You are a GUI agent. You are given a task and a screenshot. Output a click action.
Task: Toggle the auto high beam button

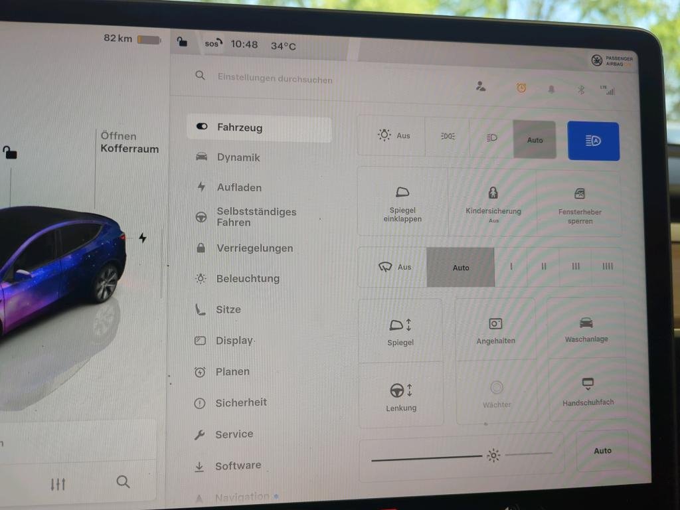point(593,141)
